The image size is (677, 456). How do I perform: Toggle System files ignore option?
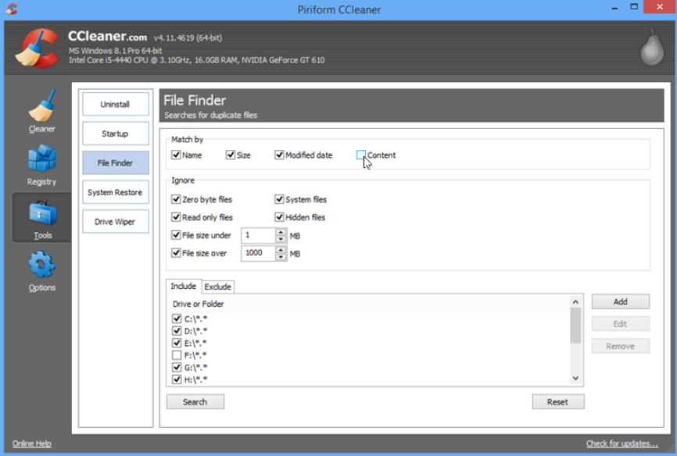coord(279,199)
